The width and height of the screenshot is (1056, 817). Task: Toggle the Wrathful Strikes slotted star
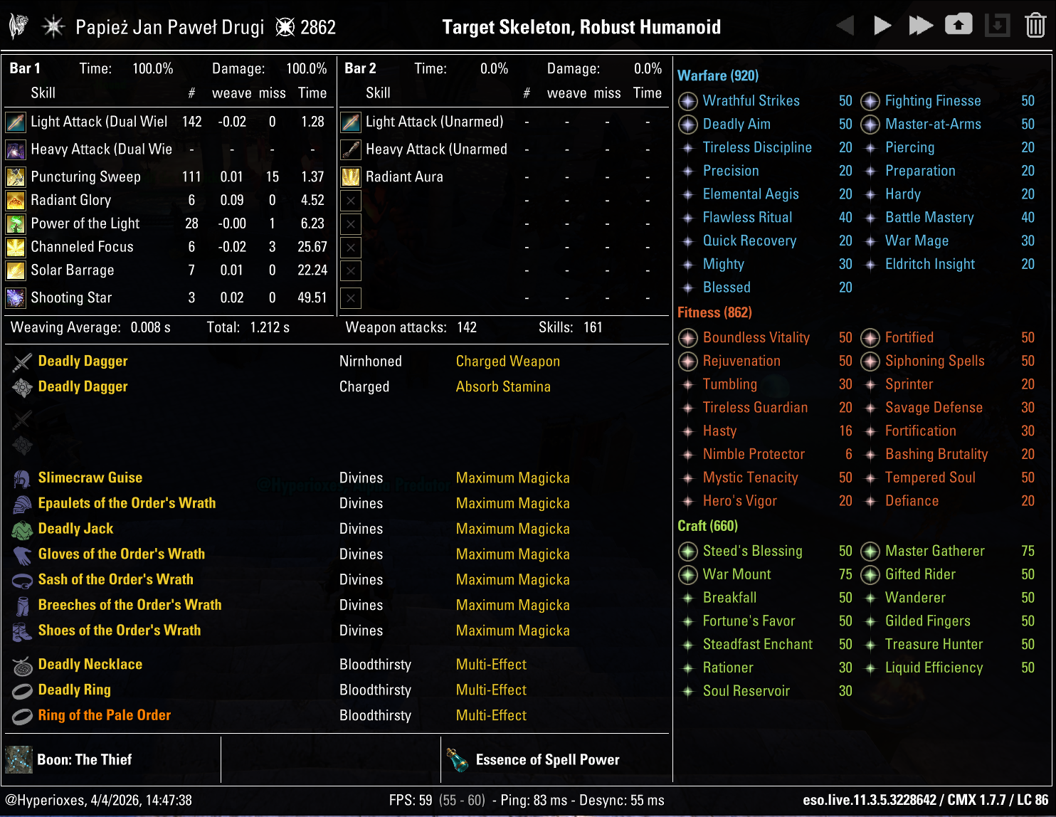pos(687,101)
